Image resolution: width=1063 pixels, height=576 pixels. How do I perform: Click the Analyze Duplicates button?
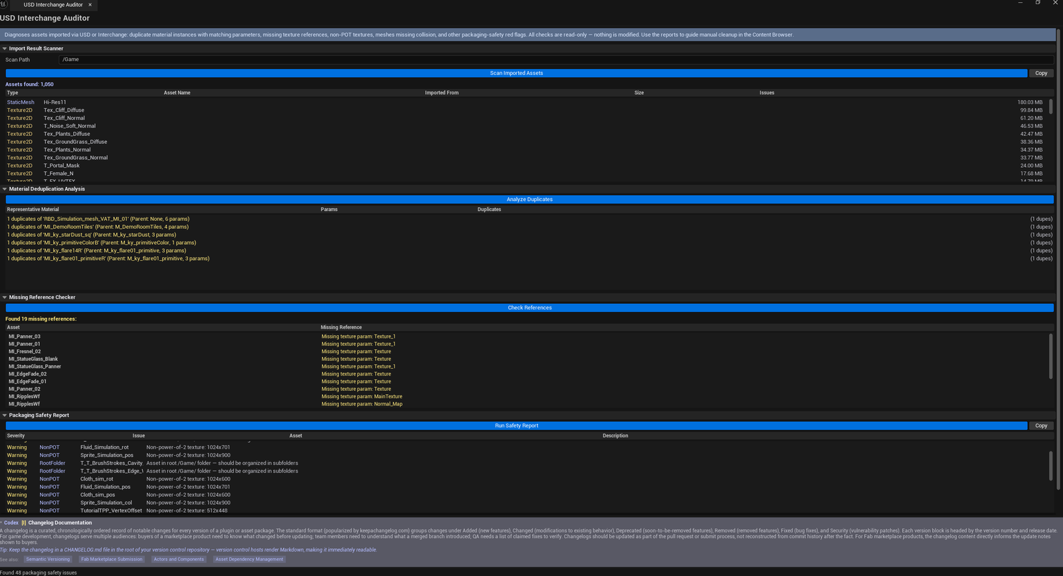(530, 199)
